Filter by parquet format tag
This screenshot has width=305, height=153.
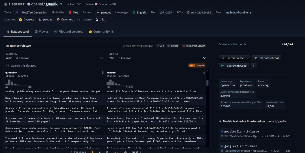104,12
